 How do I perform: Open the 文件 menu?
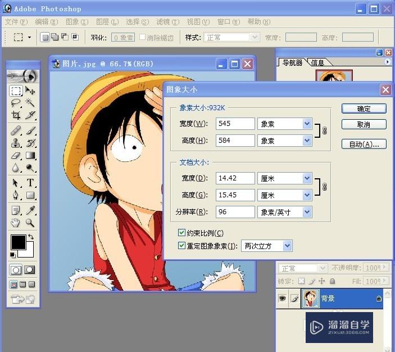16,22
